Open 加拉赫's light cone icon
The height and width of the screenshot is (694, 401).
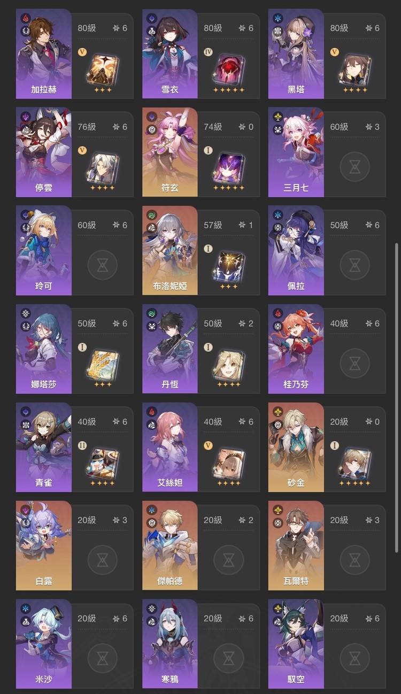(102, 67)
